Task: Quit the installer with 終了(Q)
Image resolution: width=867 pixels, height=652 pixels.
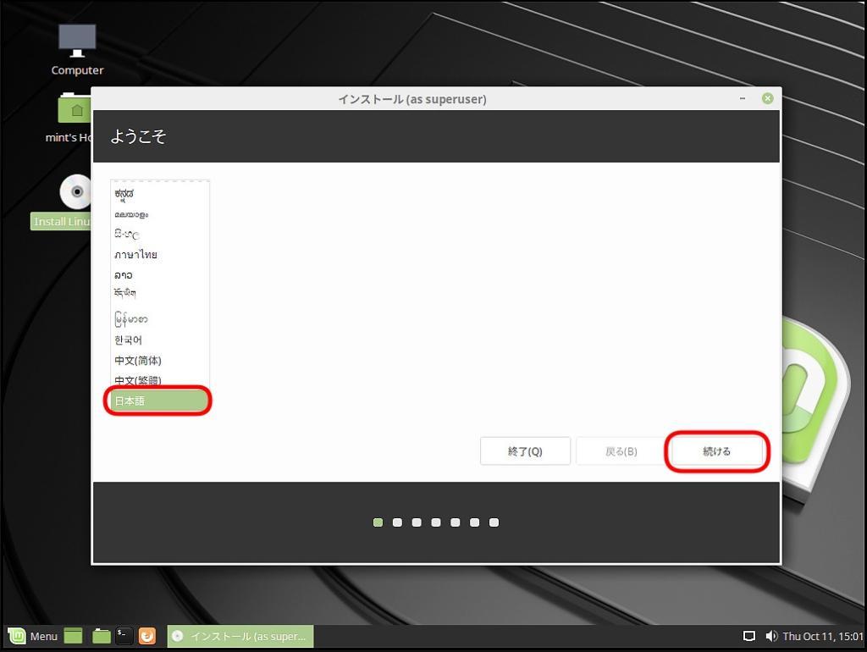Action: pyautogui.click(x=525, y=450)
